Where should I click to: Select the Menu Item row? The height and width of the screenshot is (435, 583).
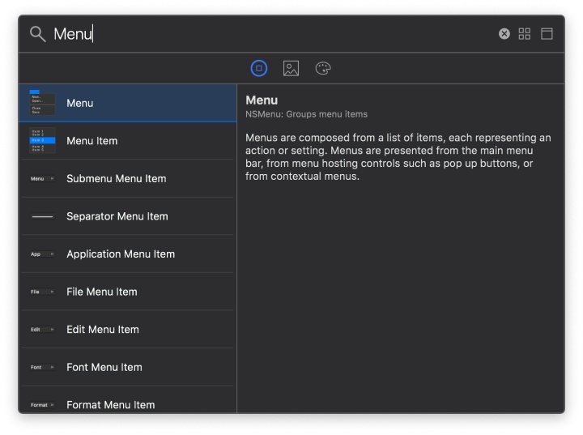click(128, 141)
